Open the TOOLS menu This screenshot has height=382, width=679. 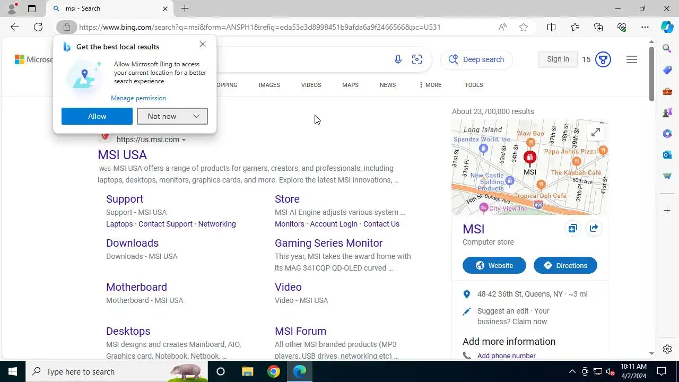pyautogui.click(x=474, y=85)
